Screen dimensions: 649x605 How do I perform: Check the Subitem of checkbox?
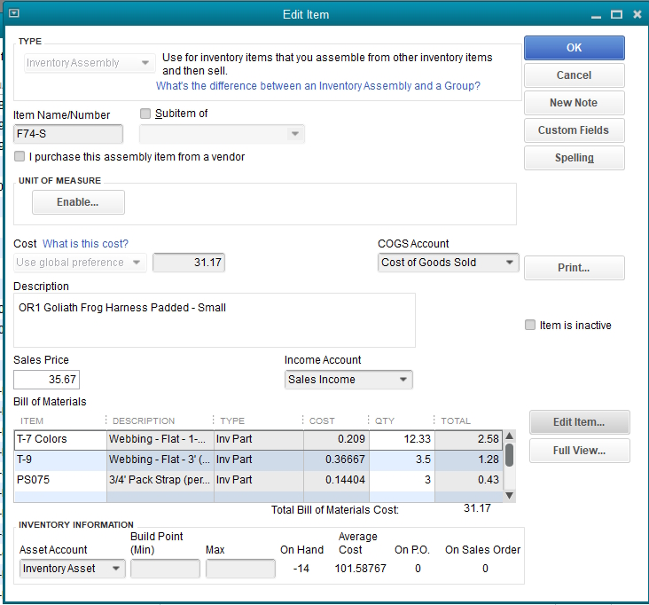pos(146,114)
